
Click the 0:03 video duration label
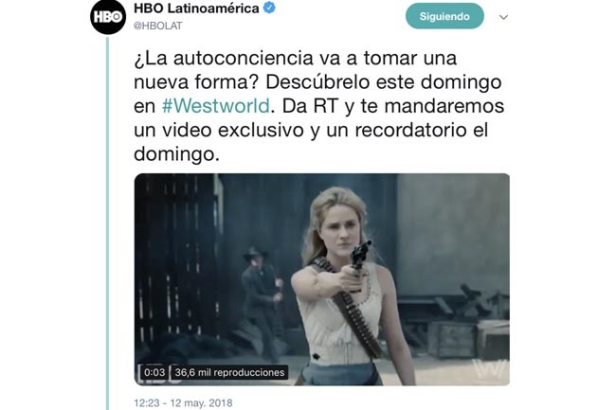pyautogui.click(x=154, y=372)
